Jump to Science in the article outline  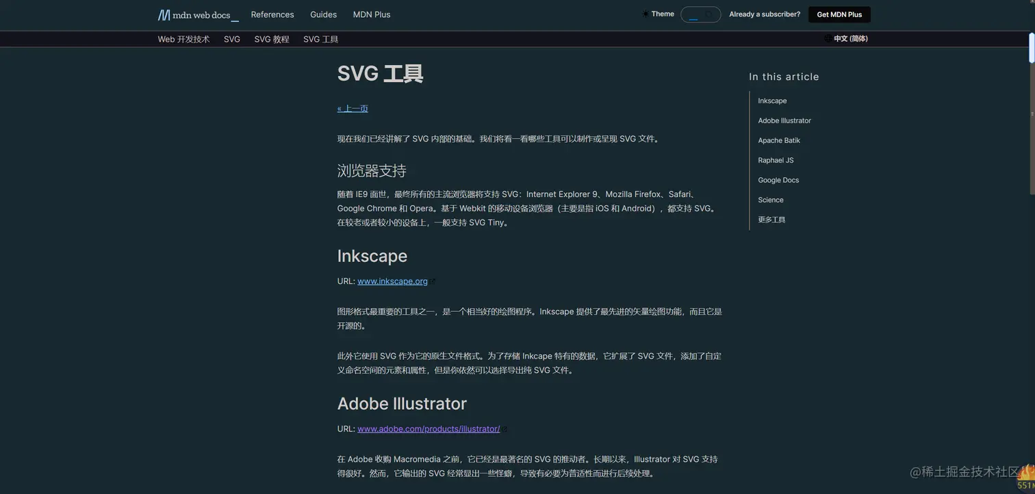coord(771,200)
